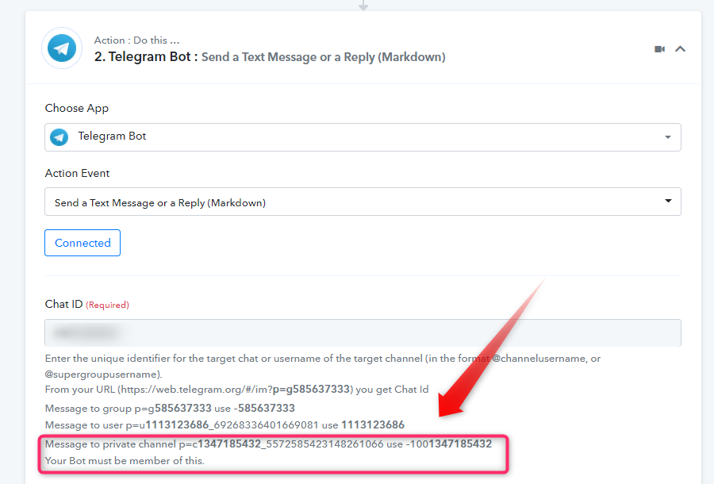This screenshot has width=714, height=484.
Task: Click 'Message to private channel' help line
Action: 268,444
